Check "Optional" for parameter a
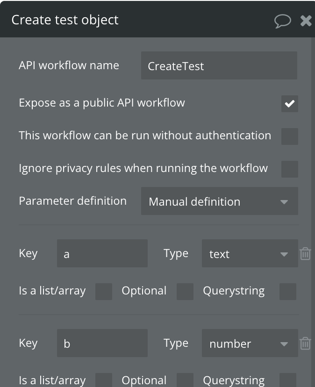Screen dimensions: 315x387 (x=185, y=291)
